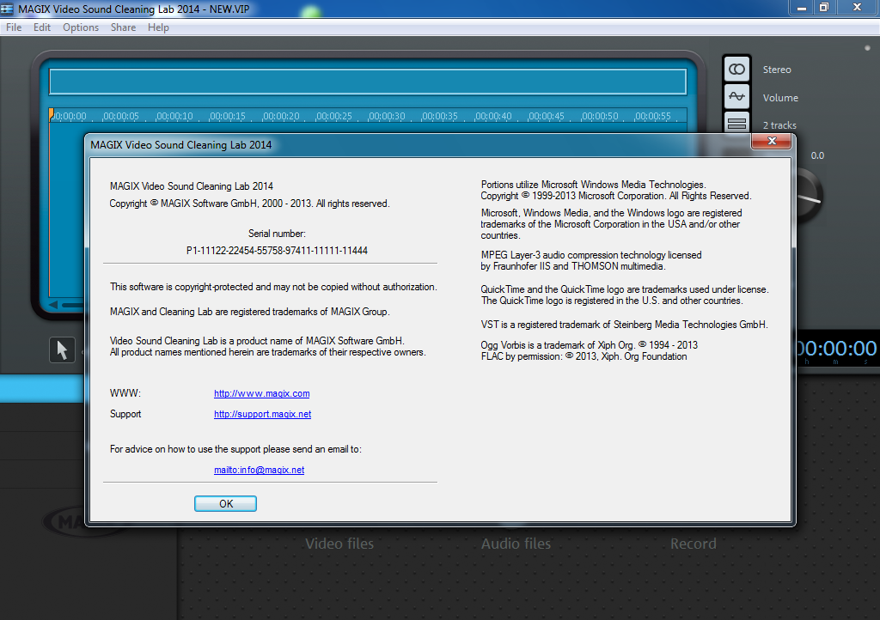
Task: Close the About dialog with red X
Action: (x=771, y=142)
